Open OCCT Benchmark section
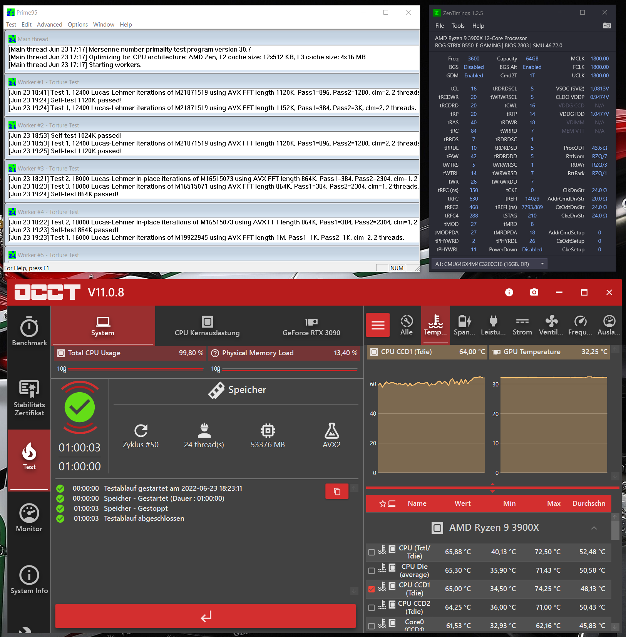 29,331
